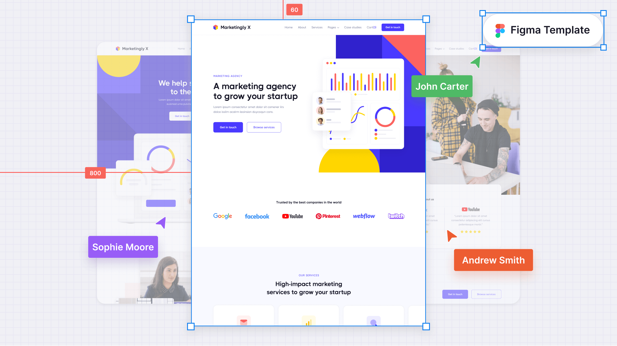Click the Get in touch primary button
The width and height of the screenshot is (617, 346).
[x=228, y=127]
